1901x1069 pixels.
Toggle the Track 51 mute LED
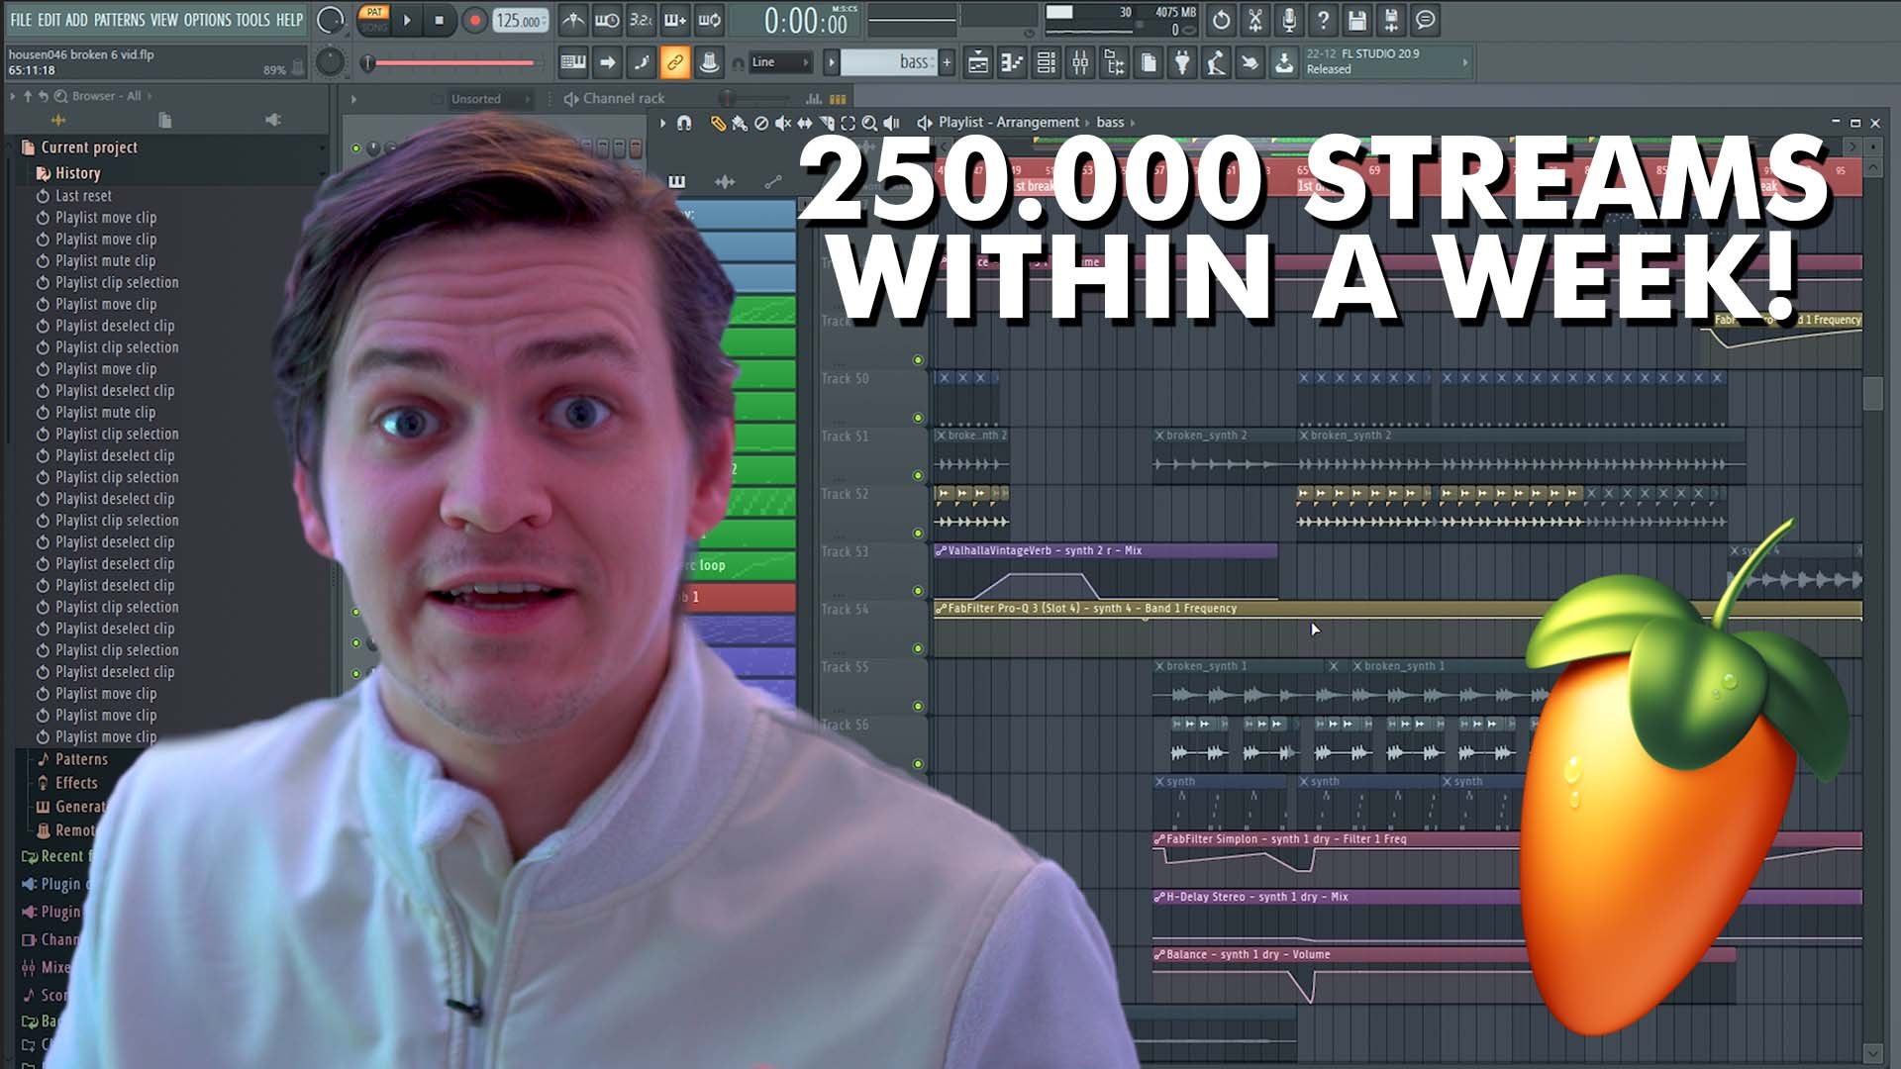pos(918,476)
